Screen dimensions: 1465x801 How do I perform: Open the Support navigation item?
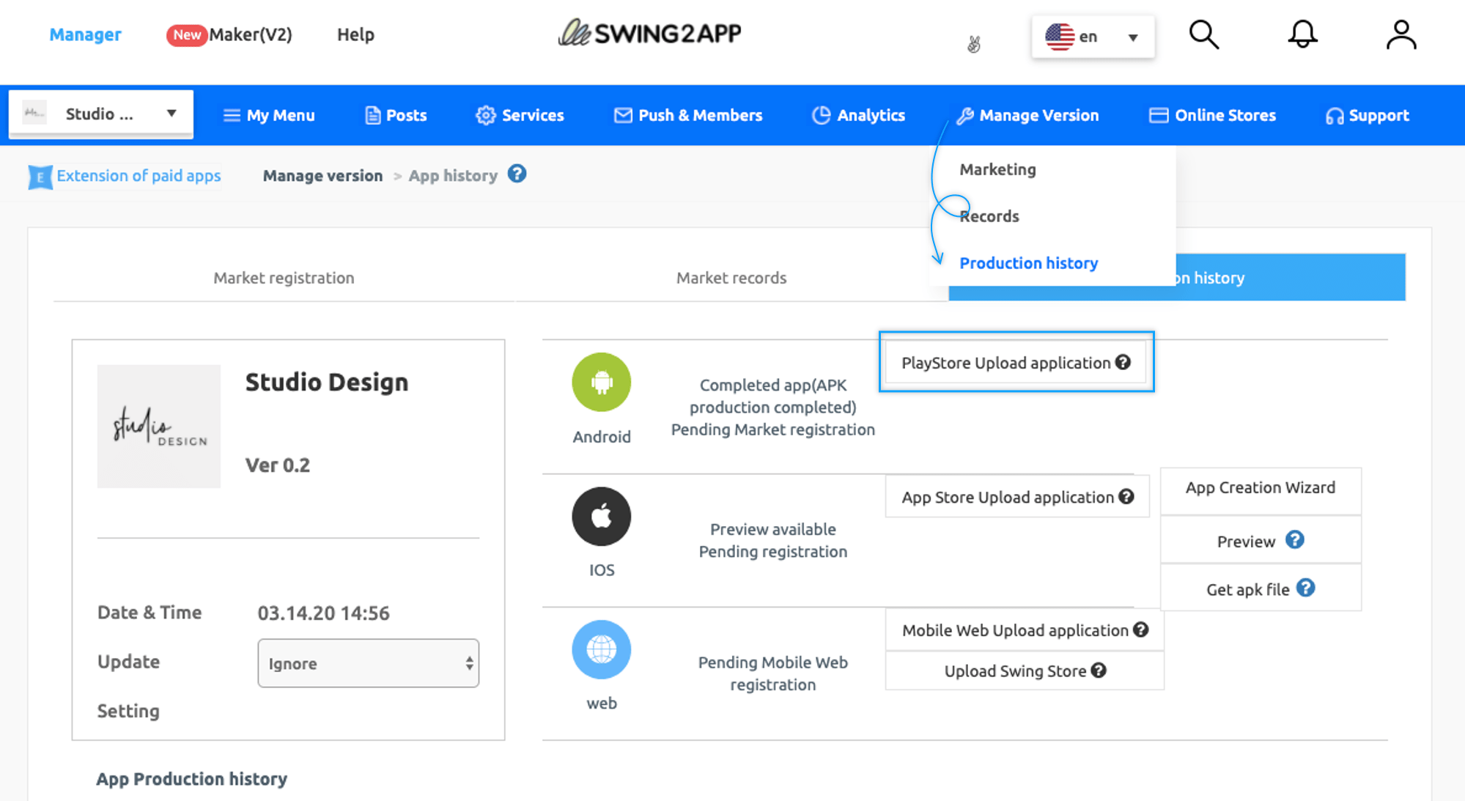tap(1368, 115)
